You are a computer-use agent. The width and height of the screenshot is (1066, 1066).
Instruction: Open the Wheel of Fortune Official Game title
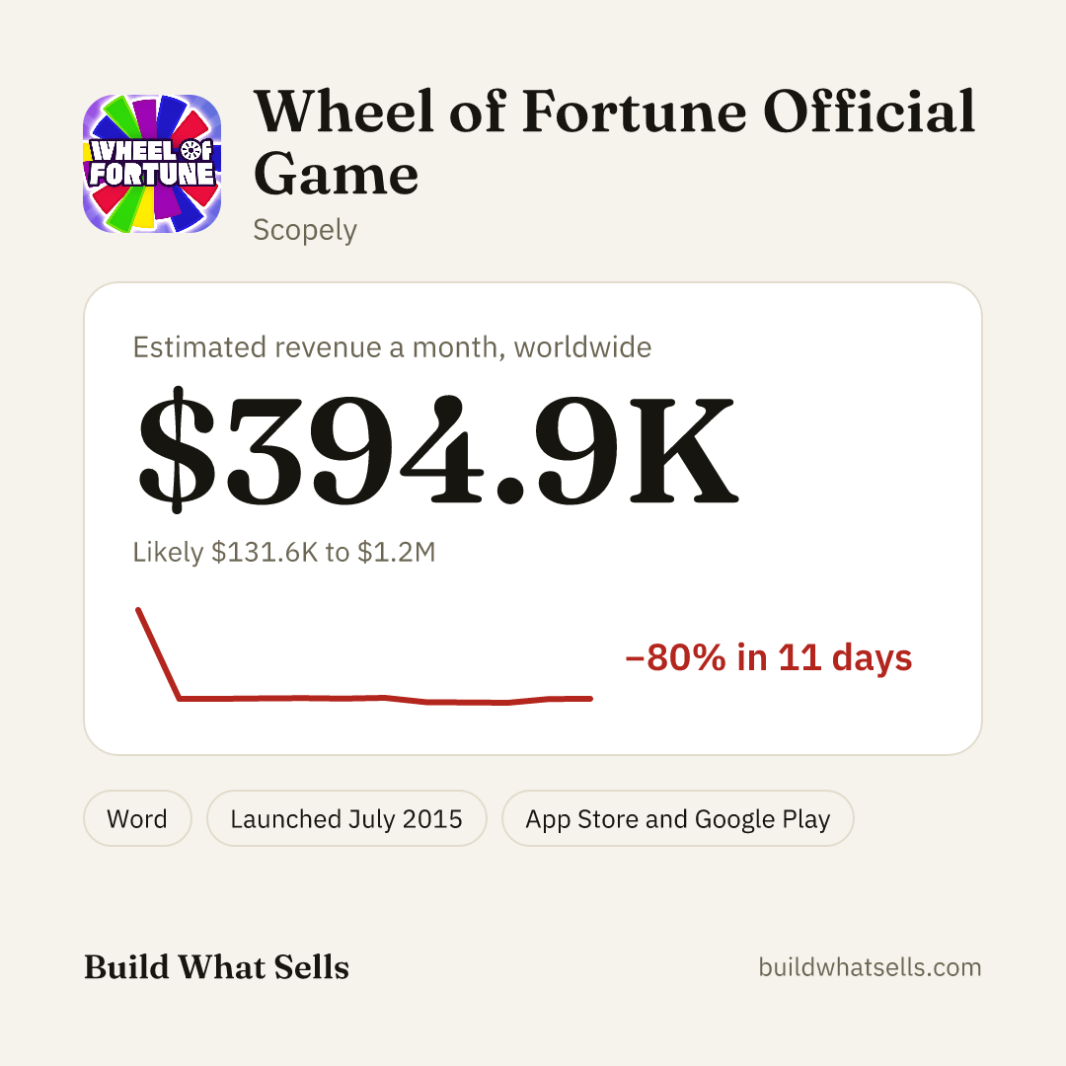pyautogui.click(x=615, y=142)
